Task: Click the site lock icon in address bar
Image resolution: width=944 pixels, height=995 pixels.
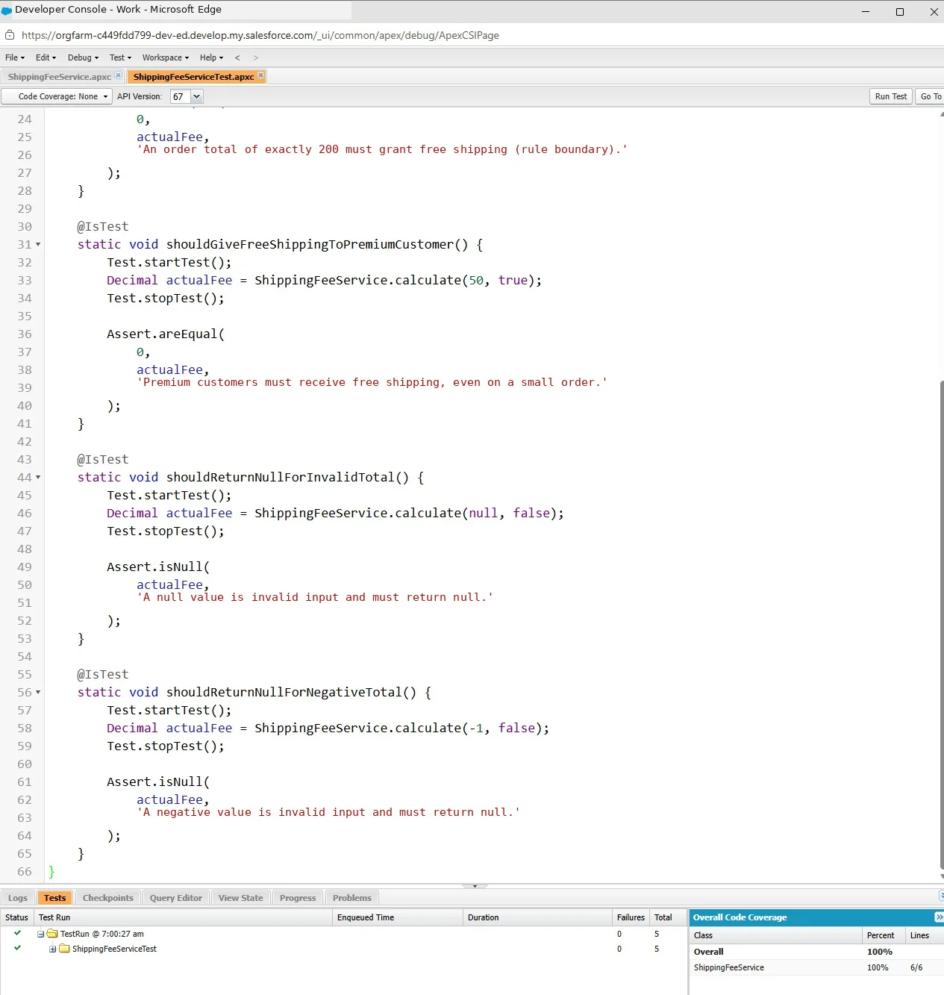Action: pyautogui.click(x=10, y=35)
